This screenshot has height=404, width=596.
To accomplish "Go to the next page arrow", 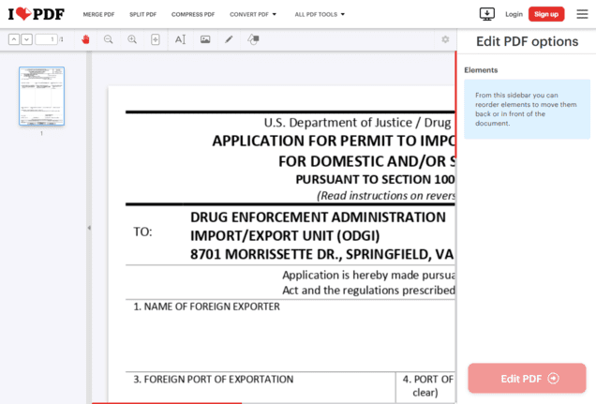I will point(26,39).
